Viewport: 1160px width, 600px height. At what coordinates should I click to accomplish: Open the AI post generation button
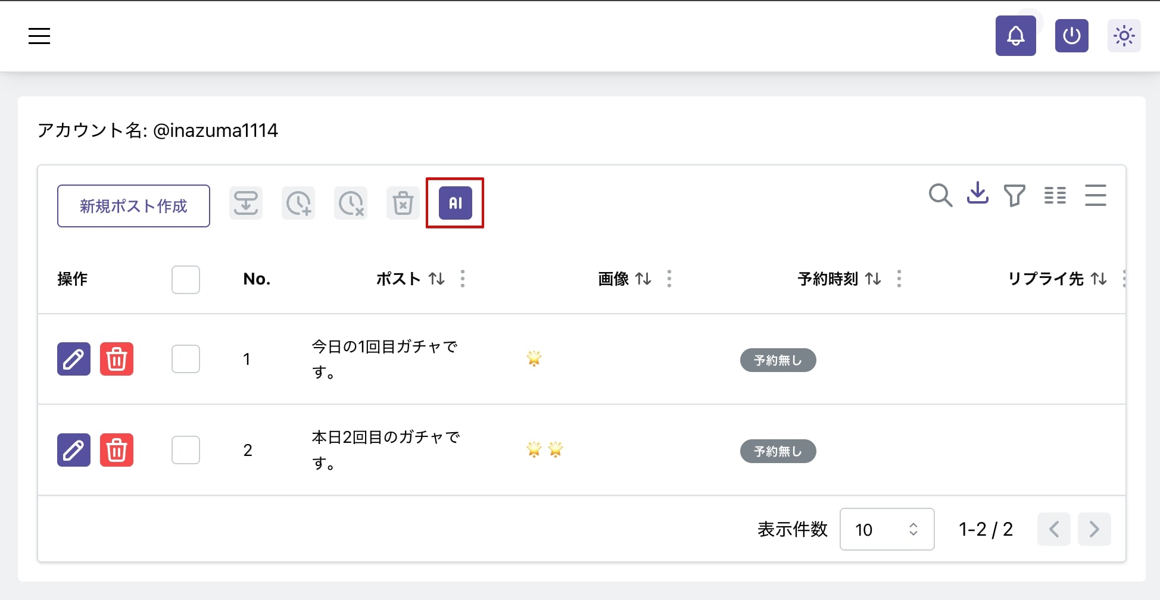(456, 203)
